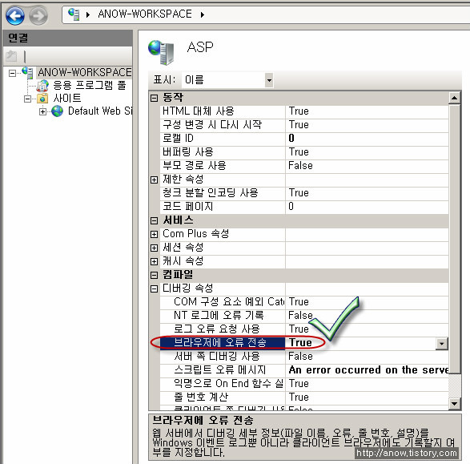Expand the 캐시 속성 group
The image size is (470, 464).
pos(154,261)
